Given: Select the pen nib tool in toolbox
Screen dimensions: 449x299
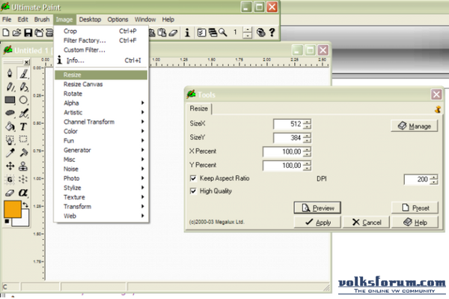Looking at the screenshot, I should tap(10, 73).
